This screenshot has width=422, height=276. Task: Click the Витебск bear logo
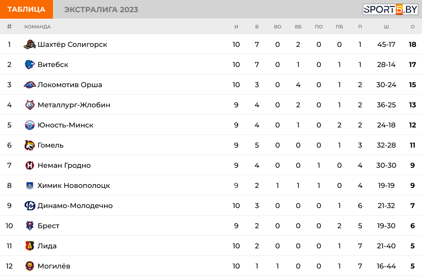click(x=30, y=65)
